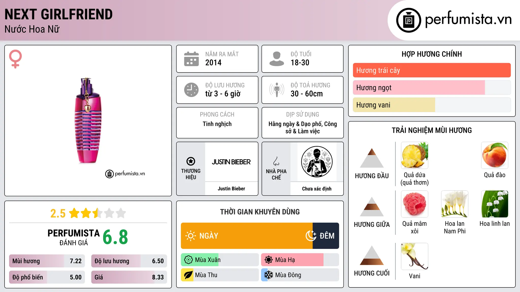Click the Hợp hương chính heading

432,54
